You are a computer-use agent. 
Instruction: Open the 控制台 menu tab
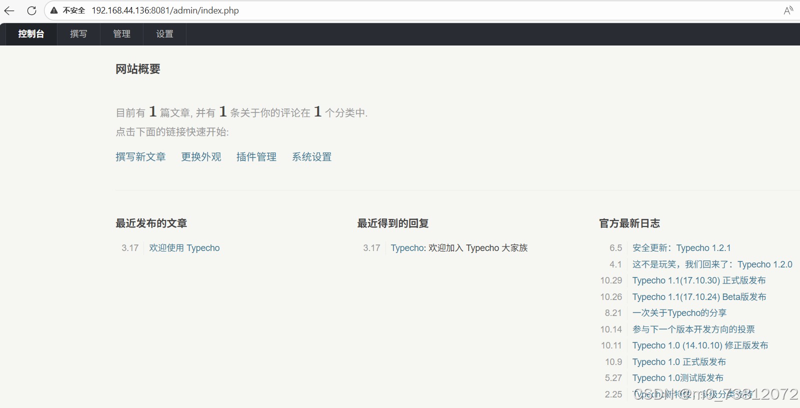31,34
